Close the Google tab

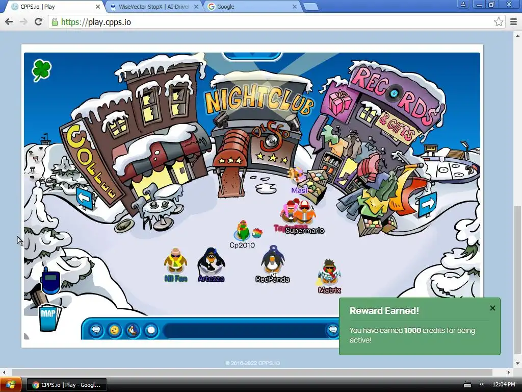[x=295, y=7]
